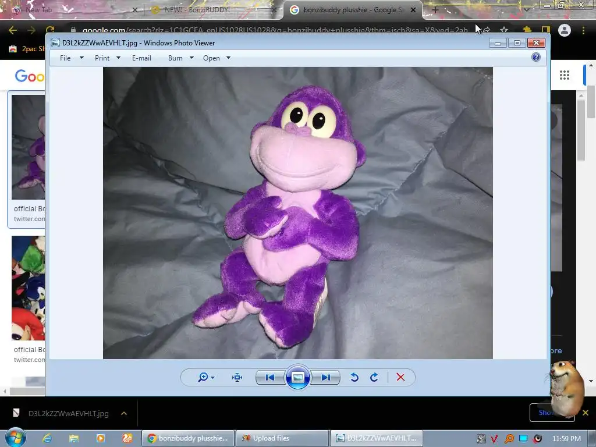596x447 pixels.
Task: Go to the previous photo
Action: click(270, 377)
